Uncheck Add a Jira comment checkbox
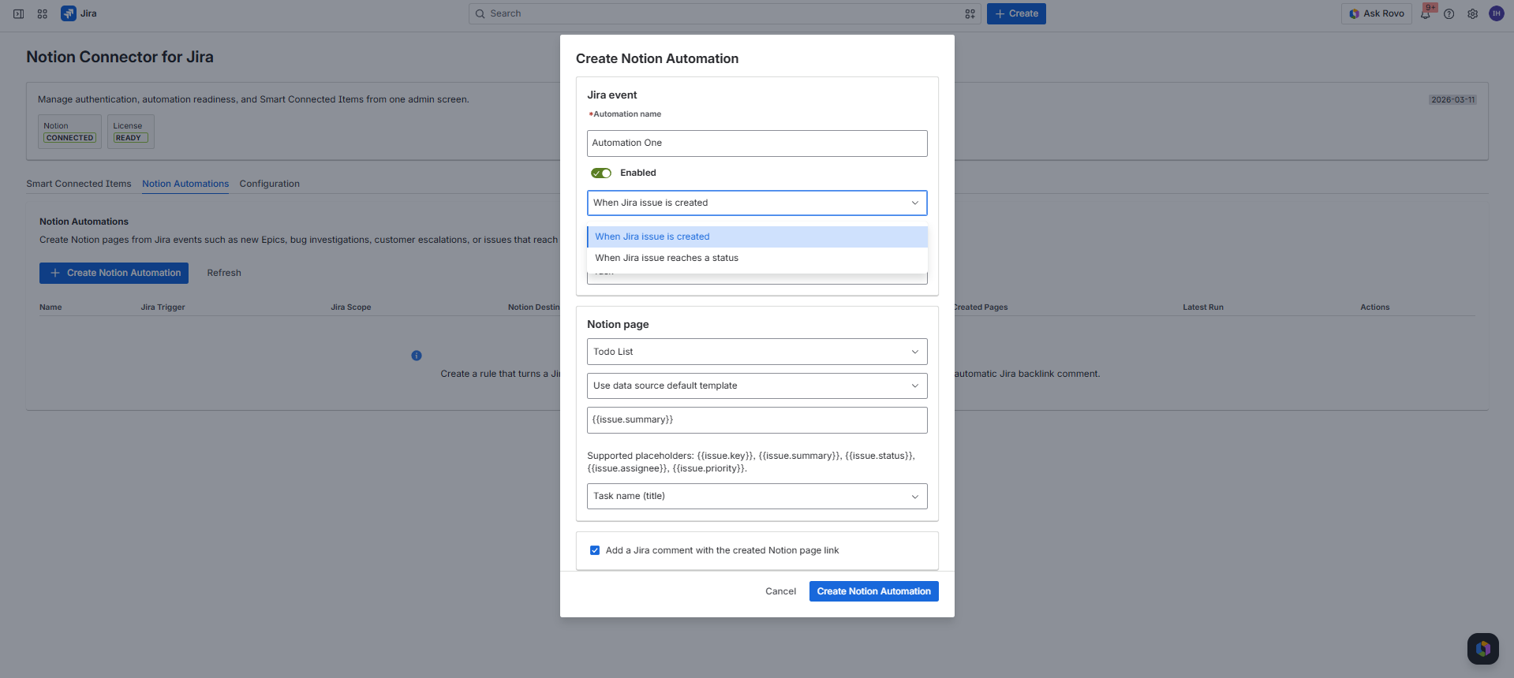This screenshot has width=1514, height=678. [x=595, y=550]
